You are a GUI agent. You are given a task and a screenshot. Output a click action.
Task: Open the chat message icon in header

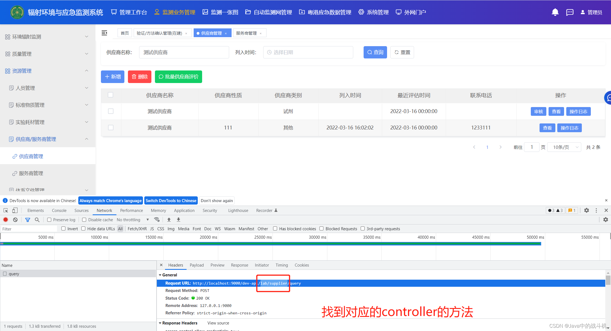[570, 12]
